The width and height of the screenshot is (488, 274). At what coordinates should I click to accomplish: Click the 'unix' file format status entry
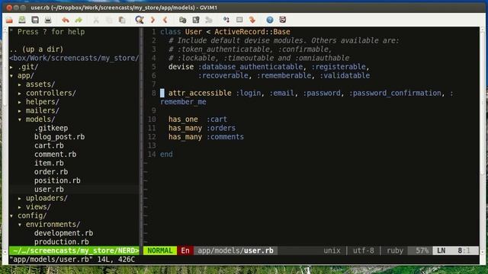(332, 250)
